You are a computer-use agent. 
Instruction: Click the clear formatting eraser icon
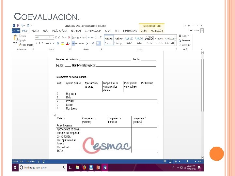coord(69,37)
